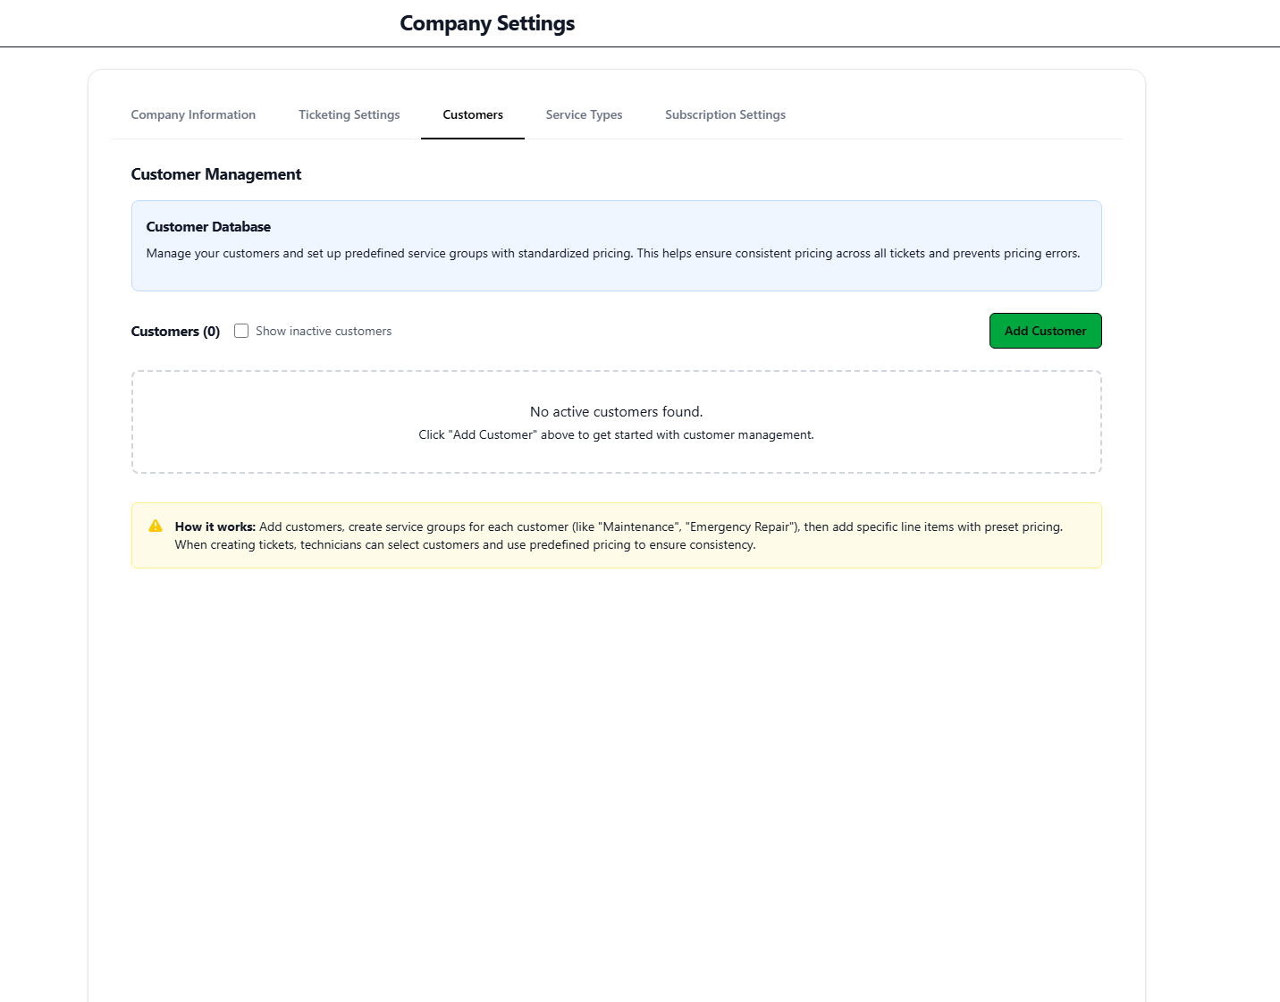Click the Customer Management heading
This screenshot has width=1280, height=1002.
point(216,173)
